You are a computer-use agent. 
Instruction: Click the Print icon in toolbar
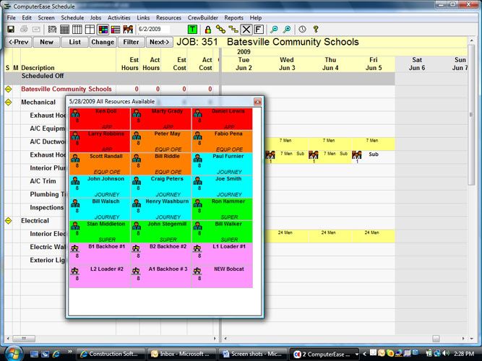24,29
